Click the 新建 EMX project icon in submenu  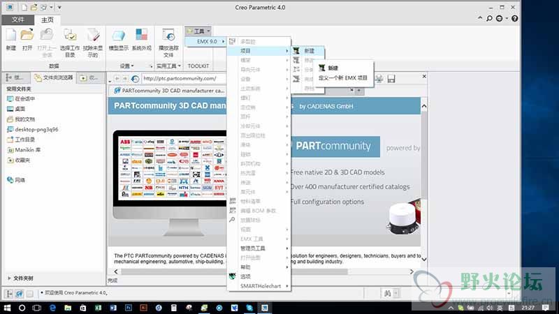296,51
